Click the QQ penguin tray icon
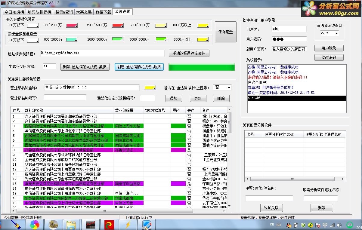This screenshot has height=230, width=362. click(x=289, y=225)
